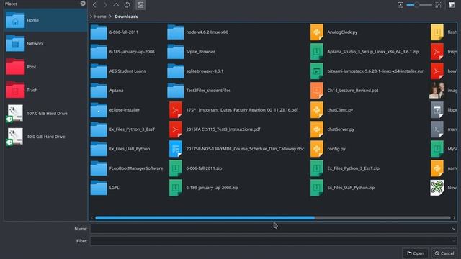Viewport: 461px width, 259px height.
Task: Select the config.py file
Action: 328,149
